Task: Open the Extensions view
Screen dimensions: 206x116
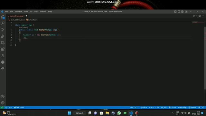Action: pyautogui.click(x=3, y=49)
